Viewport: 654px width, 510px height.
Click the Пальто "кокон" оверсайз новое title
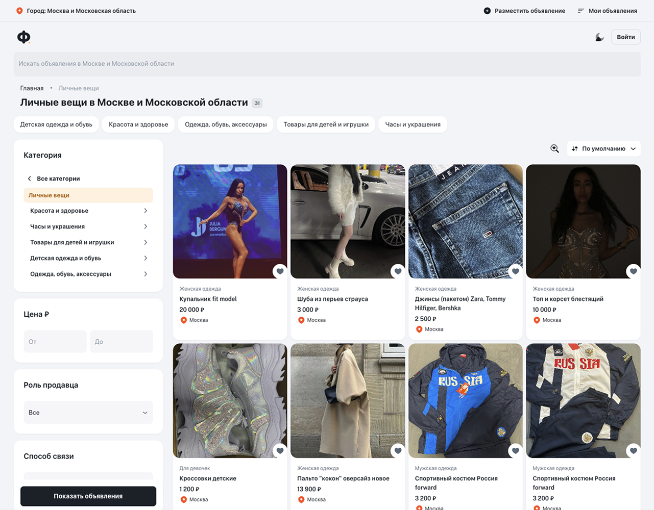(343, 478)
